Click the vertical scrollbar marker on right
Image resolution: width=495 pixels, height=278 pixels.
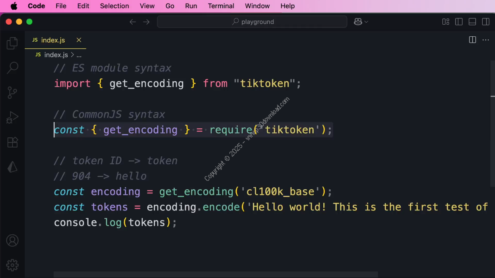point(493,96)
